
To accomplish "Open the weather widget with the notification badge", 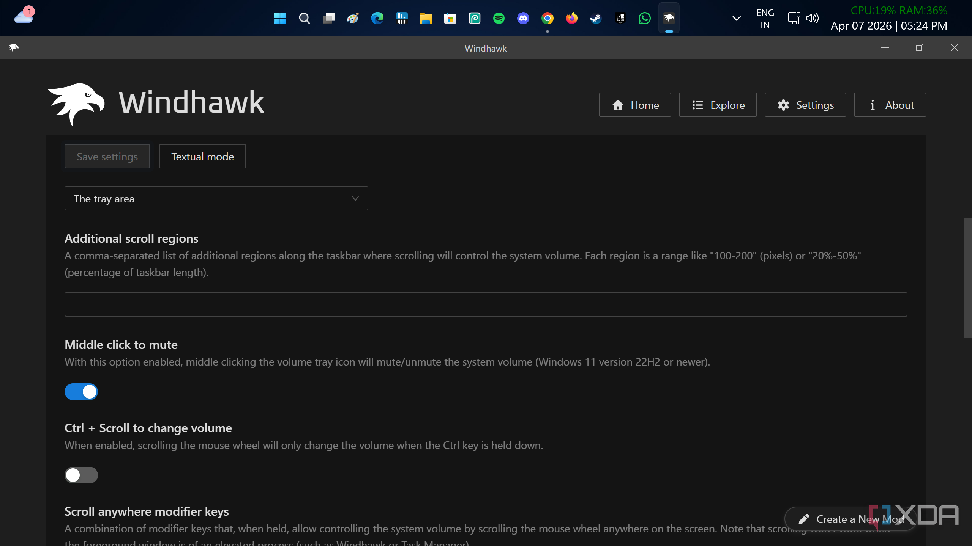I will 24,16.
